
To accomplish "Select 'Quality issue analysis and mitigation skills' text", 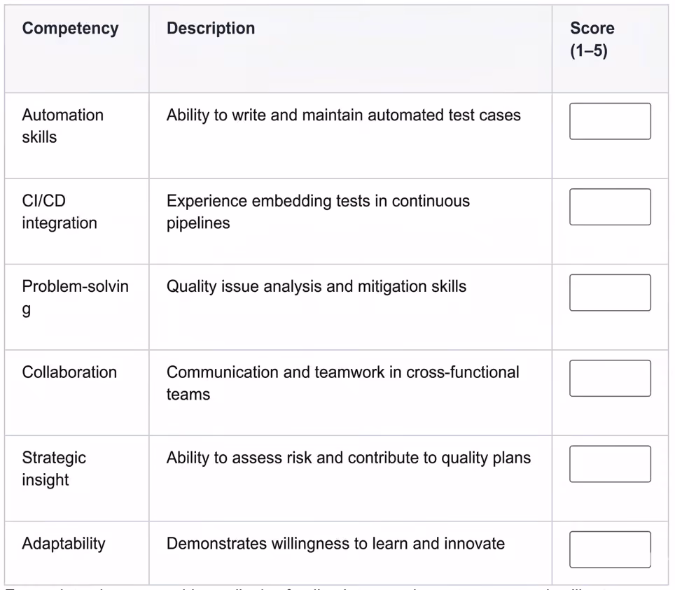I will pos(316,286).
